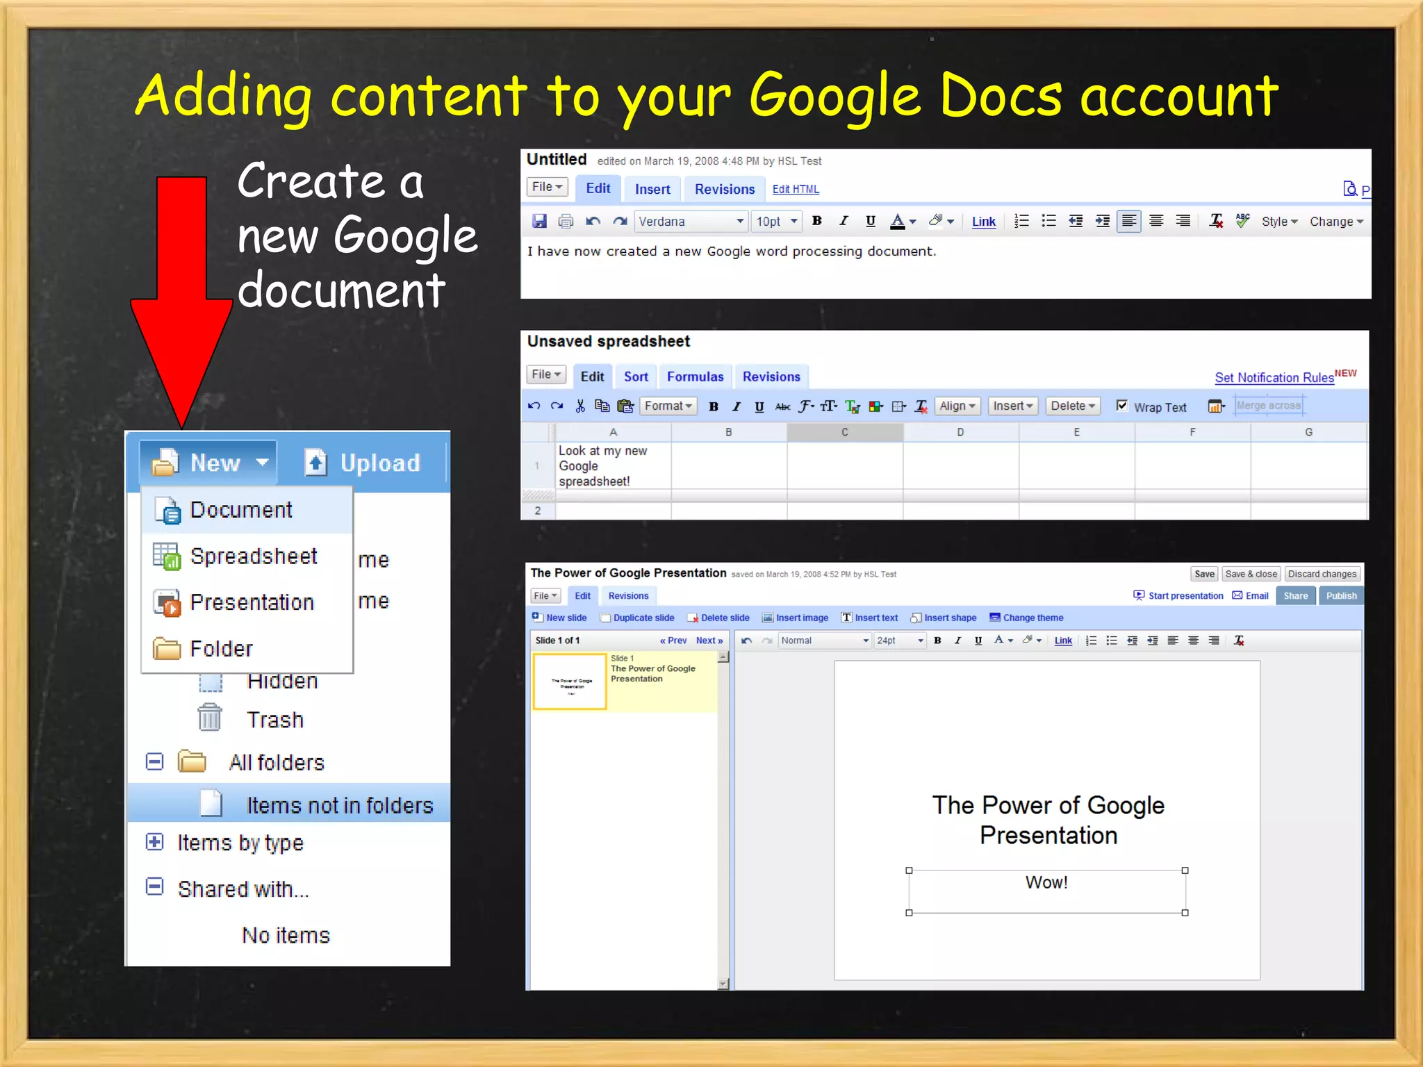The width and height of the screenshot is (1423, 1067).
Task: Click the print icon in document toolbar
Action: pyautogui.click(x=566, y=221)
